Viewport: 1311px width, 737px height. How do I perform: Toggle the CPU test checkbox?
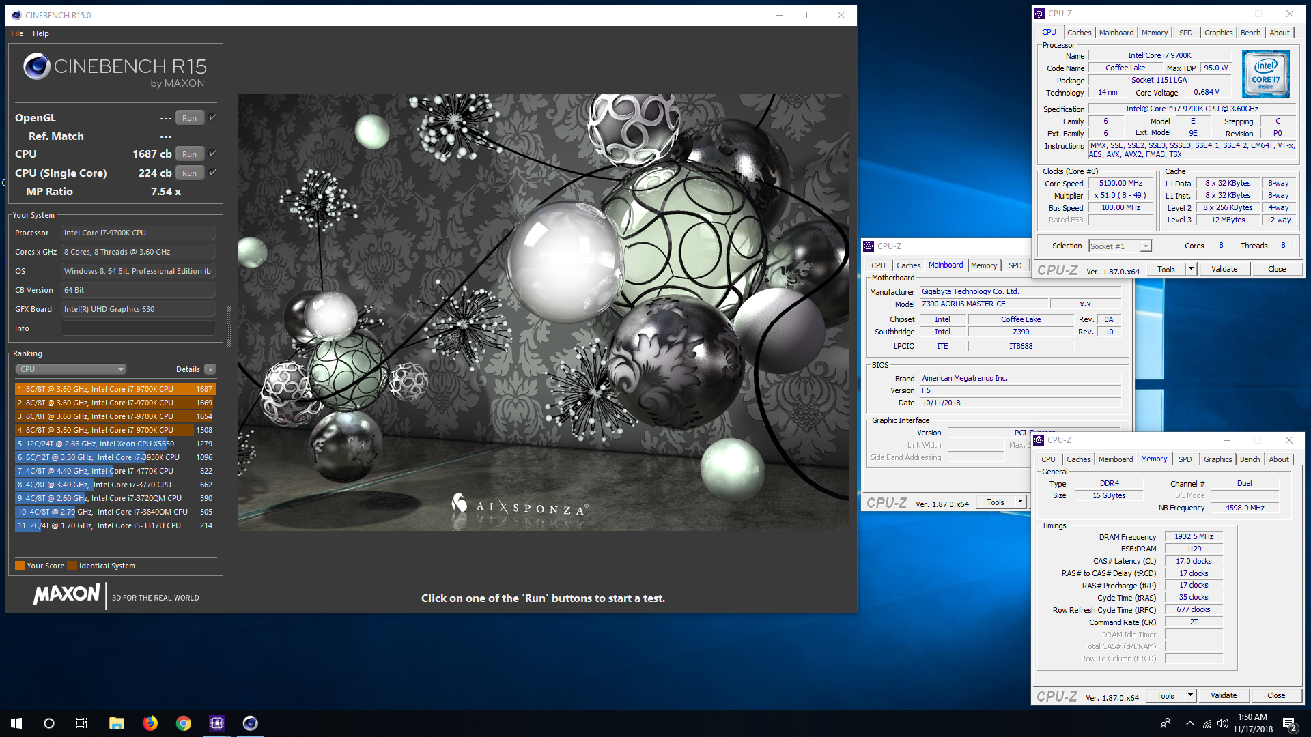pyautogui.click(x=212, y=154)
